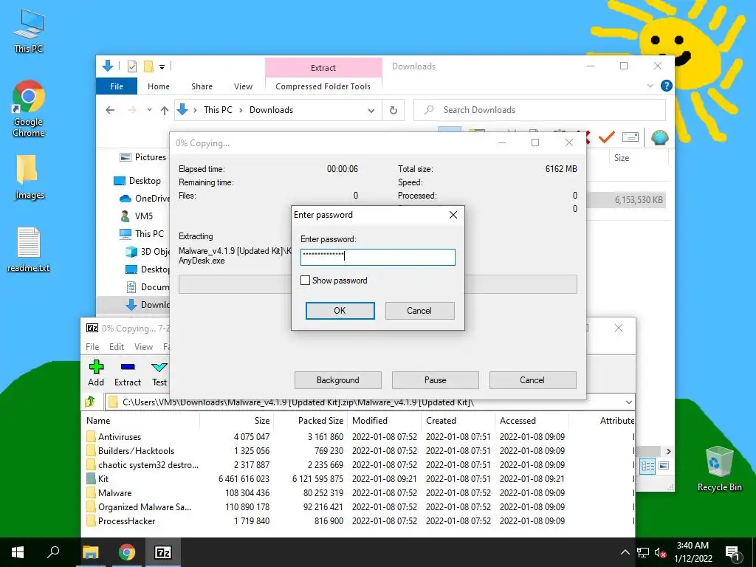
Task: Send extraction to Background
Action: [338, 380]
